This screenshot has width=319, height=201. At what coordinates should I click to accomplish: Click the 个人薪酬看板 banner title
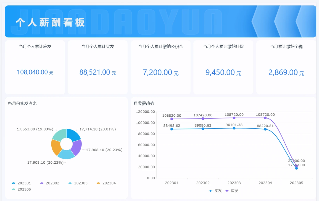[50, 22]
